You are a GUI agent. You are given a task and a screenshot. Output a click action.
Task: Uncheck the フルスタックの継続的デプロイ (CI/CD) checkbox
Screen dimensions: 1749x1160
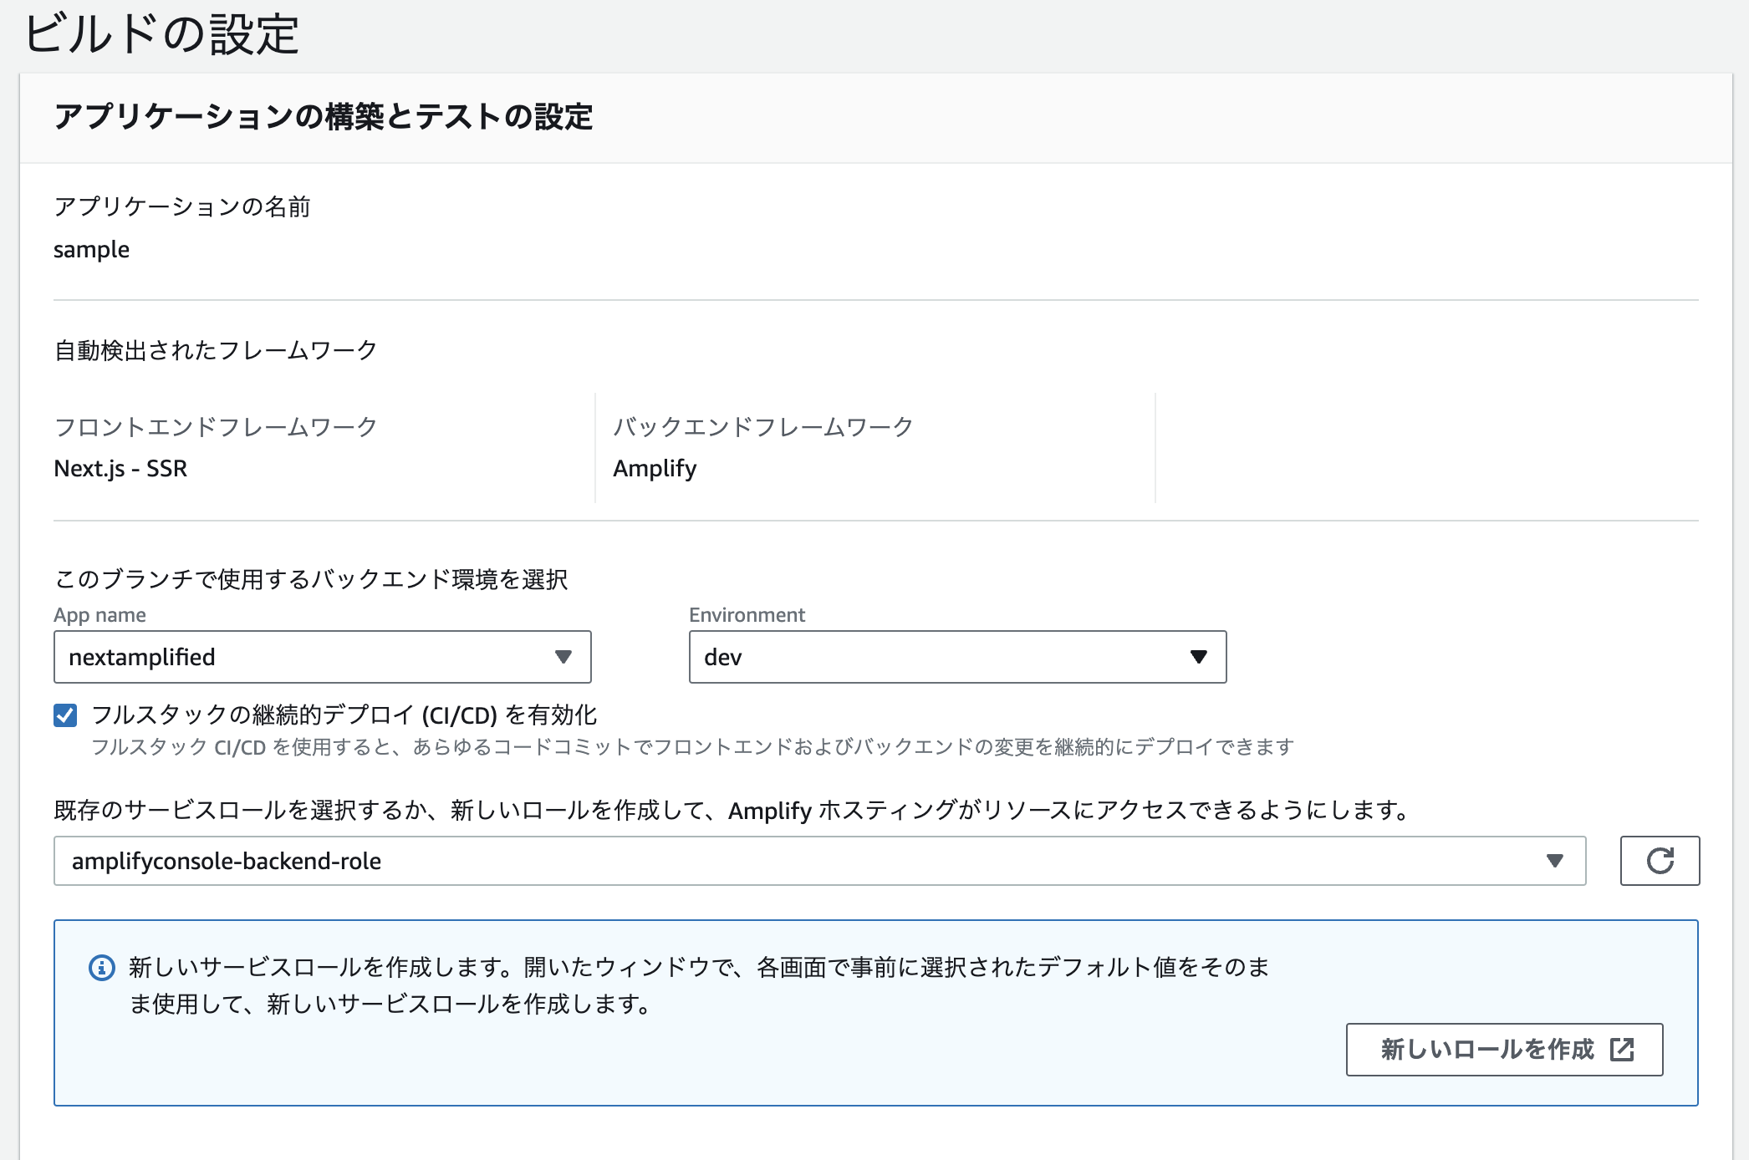[x=65, y=715]
